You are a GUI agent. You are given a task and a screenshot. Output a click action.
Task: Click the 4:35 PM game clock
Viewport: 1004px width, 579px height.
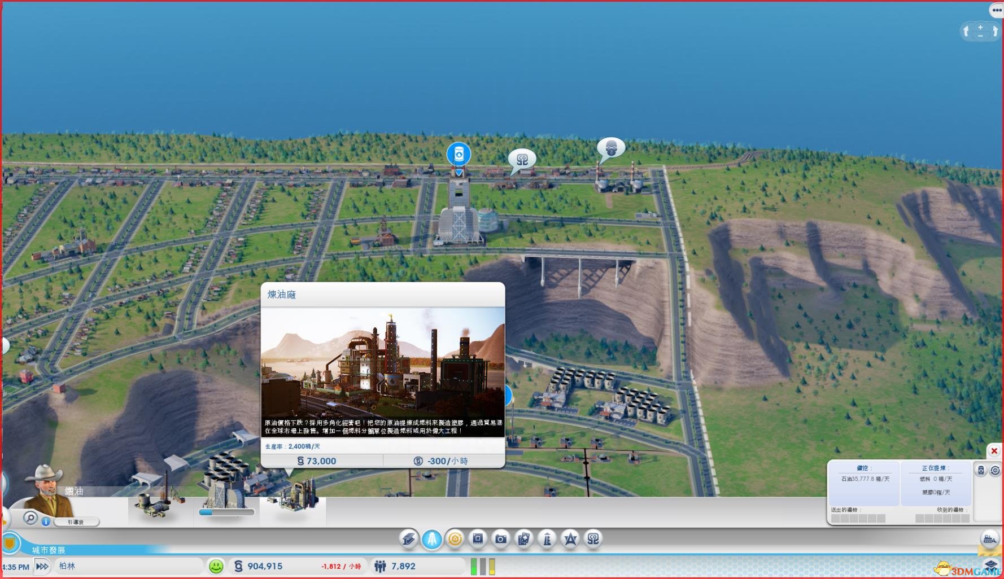(x=15, y=567)
